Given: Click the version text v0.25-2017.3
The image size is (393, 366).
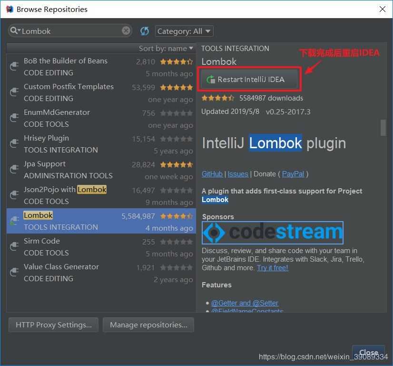Looking at the screenshot, I should 288,112.
